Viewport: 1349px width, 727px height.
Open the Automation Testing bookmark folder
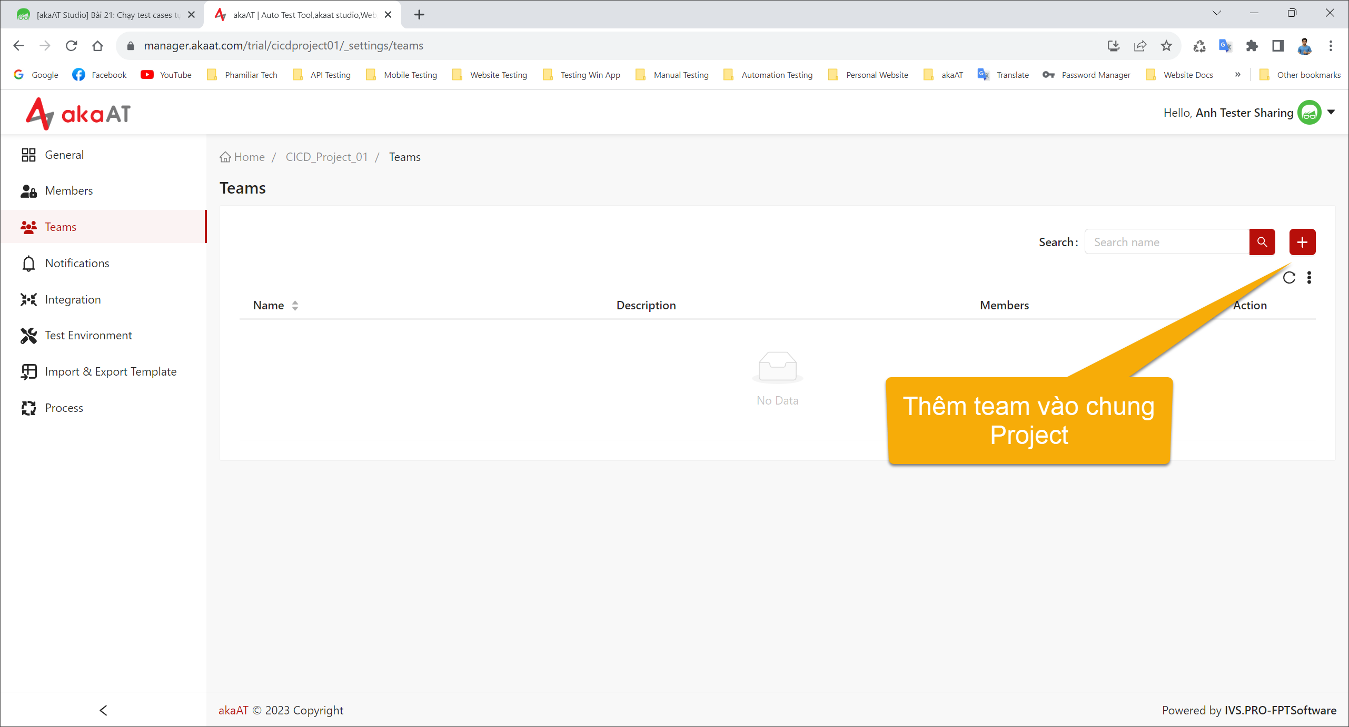pos(769,75)
